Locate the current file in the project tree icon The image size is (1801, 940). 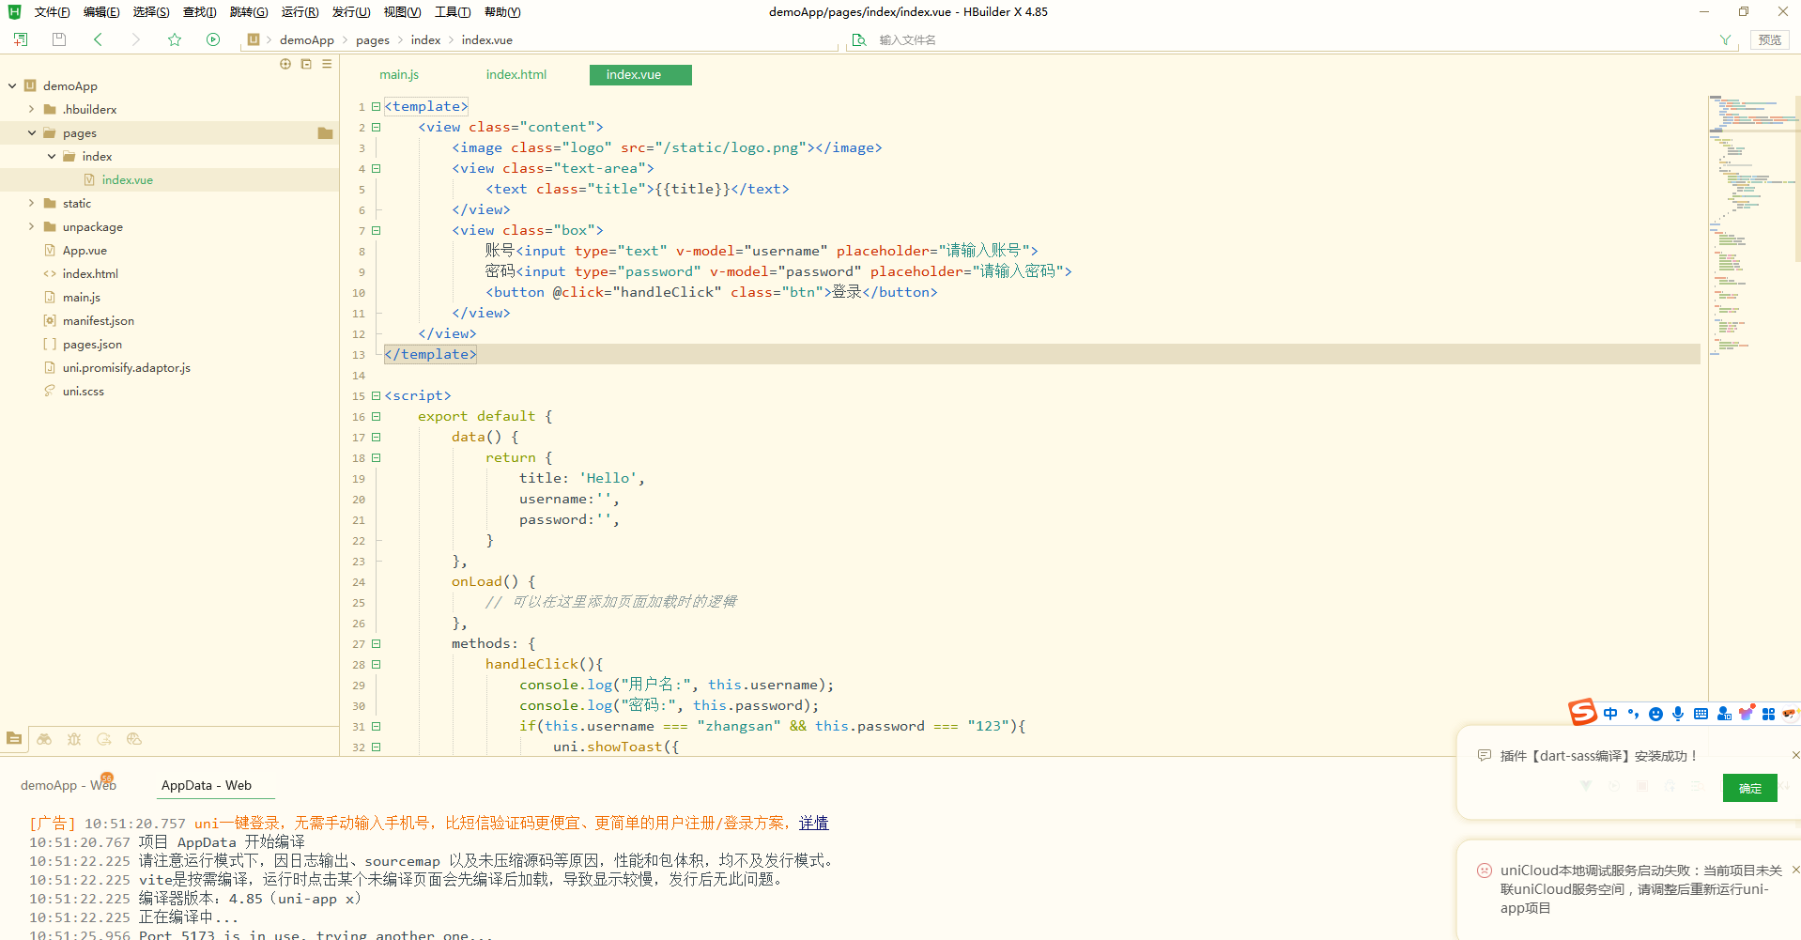(285, 64)
